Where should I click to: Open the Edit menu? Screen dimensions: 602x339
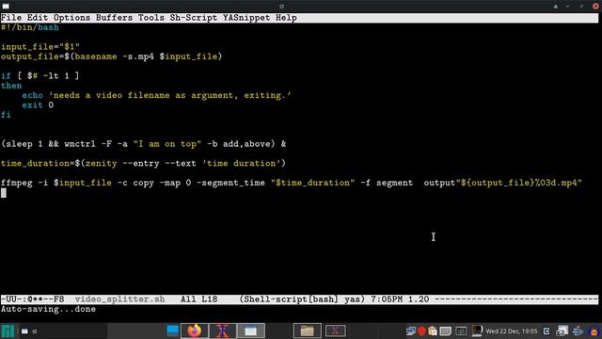[38, 18]
